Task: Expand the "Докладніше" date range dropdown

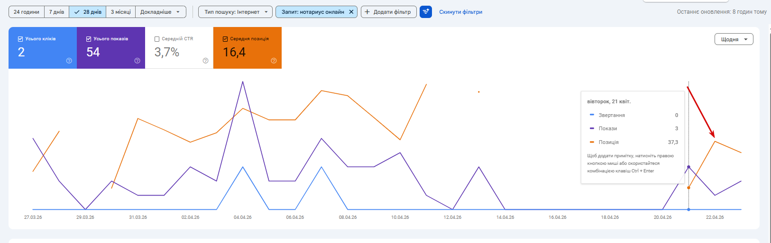Action: tap(160, 12)
